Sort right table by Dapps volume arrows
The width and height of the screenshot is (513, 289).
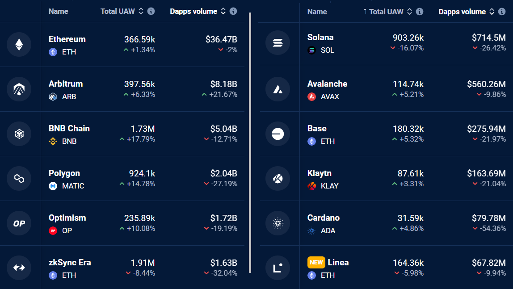[492, 12]
